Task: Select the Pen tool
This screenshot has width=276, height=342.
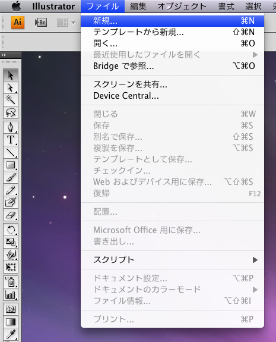Action: (11, 127)
